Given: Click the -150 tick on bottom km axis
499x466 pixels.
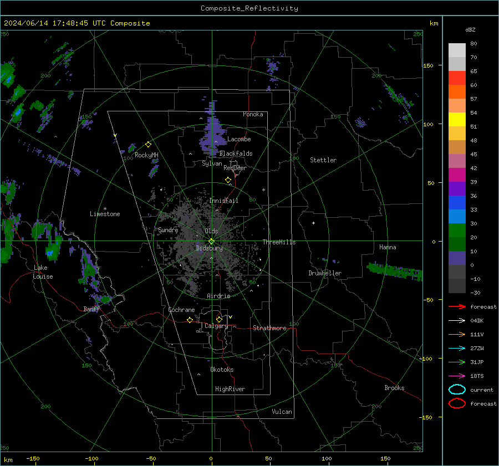Looking at the screenshot, I should pos(33,458).
